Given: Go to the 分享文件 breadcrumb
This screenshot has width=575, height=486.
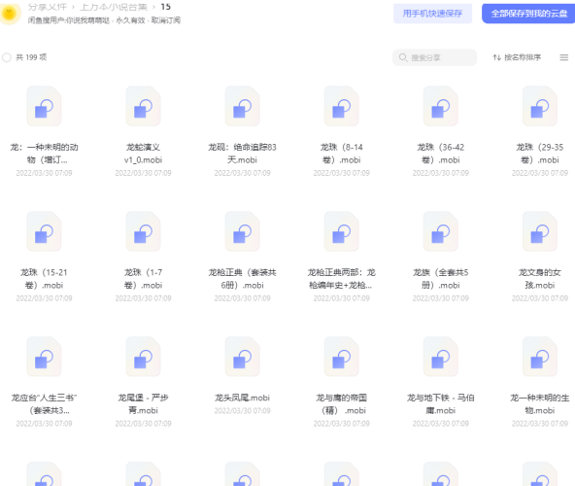Looking at the screenshot, I should point(48,7).
